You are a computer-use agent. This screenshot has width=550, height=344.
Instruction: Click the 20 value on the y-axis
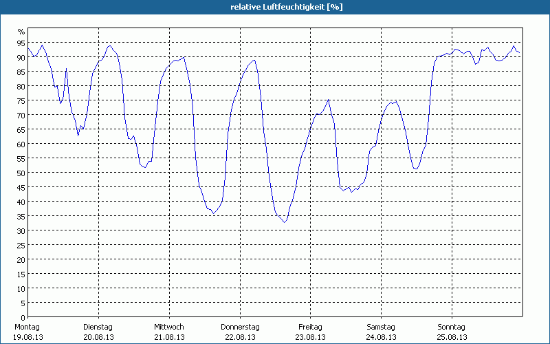coord(21,260)
